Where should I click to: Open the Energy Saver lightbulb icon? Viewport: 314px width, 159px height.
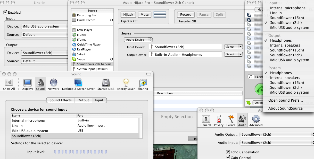click(x=126, y=85)
